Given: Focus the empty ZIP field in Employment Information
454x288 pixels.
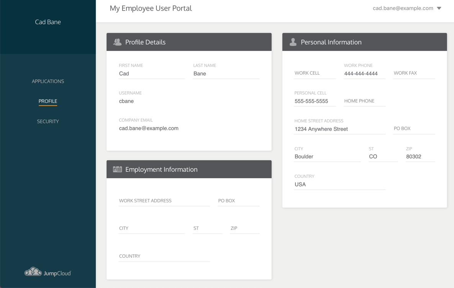Looking at the screenshot, I should tap(245, 228).
